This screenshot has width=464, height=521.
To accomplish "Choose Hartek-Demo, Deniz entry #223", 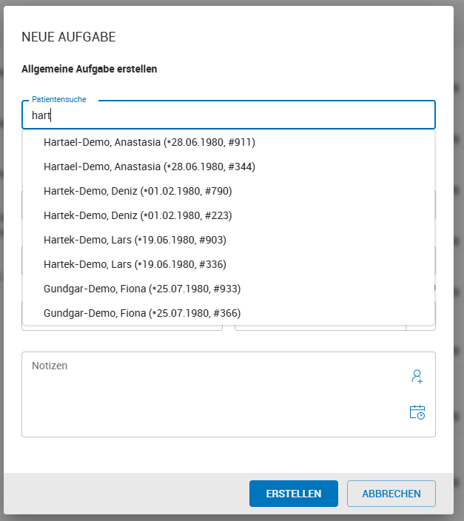I will (138, 215).
